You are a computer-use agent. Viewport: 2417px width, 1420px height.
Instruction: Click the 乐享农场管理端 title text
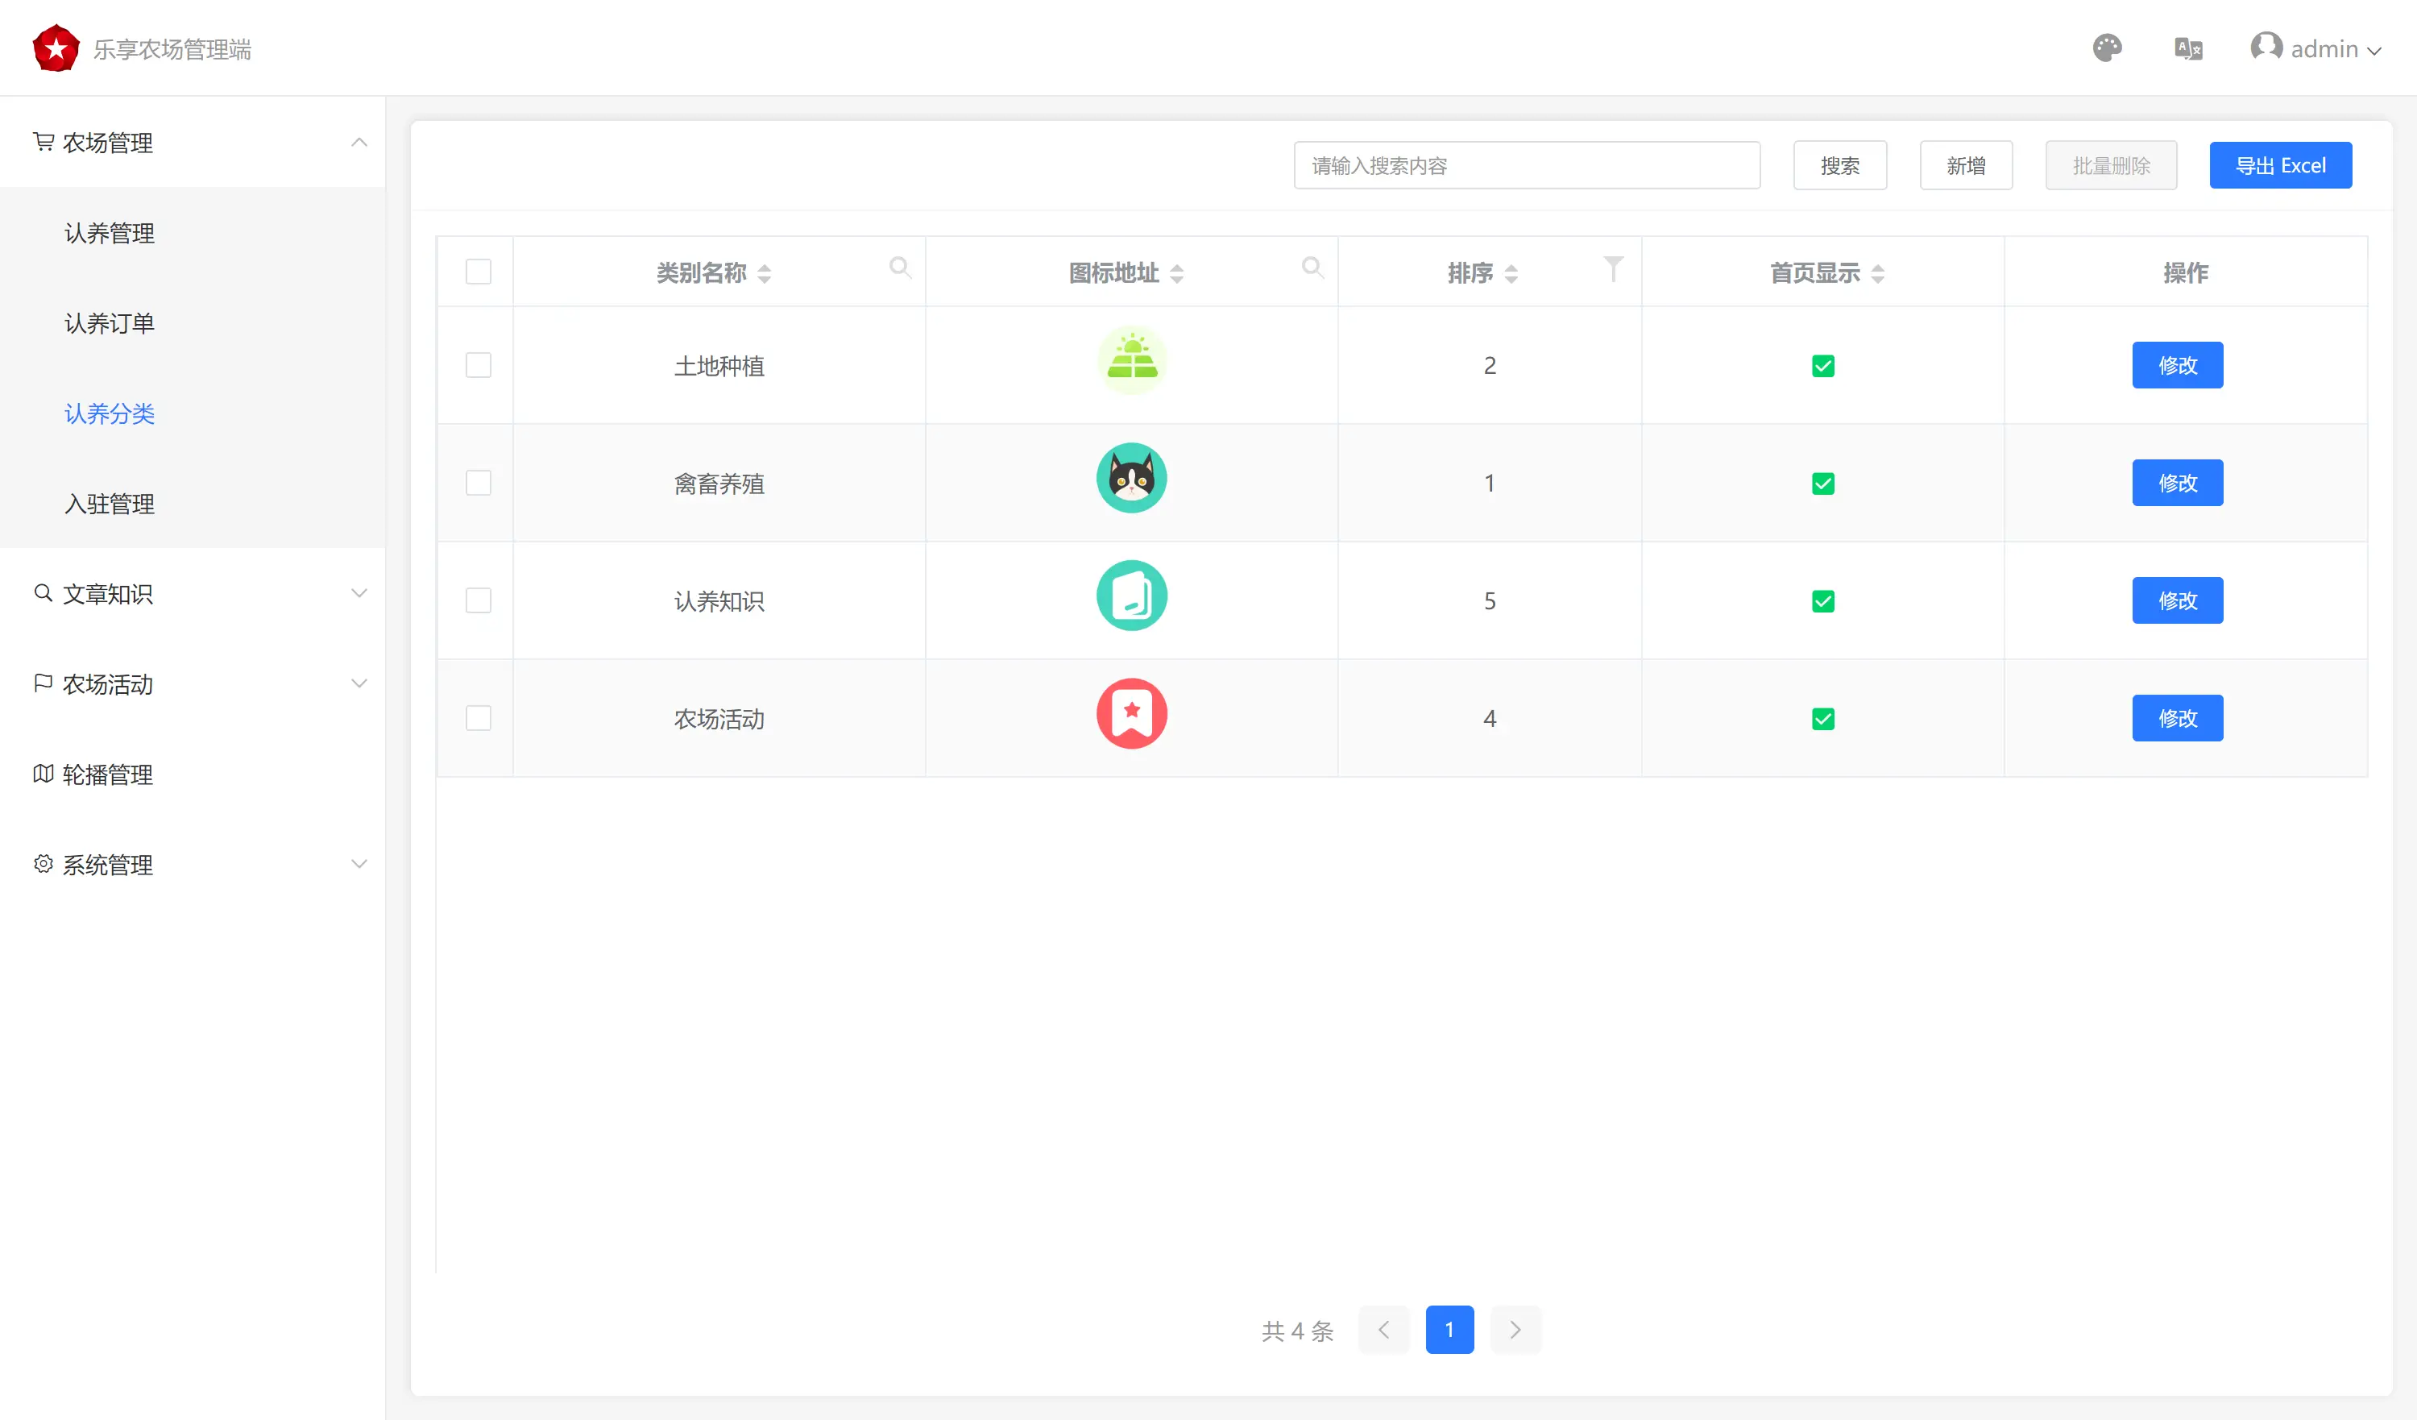click(172, 49)
